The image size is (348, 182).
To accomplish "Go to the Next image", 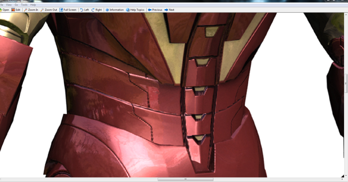I will [169, 10].
